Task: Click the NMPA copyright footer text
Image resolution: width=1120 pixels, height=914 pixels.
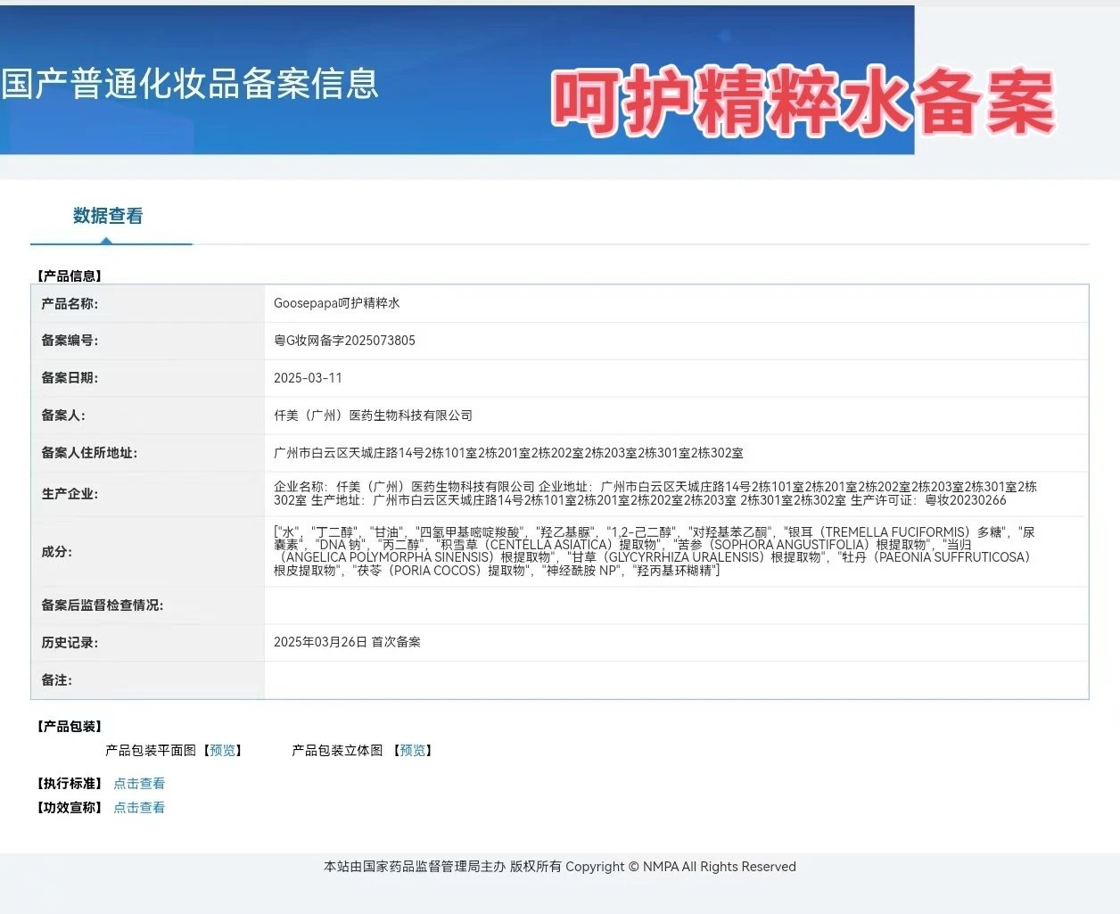Action: (559, 867)
